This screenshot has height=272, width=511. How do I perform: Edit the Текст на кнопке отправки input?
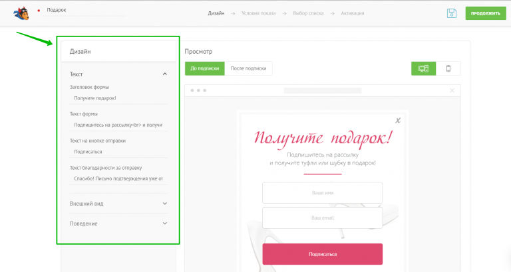pos(118,152)
